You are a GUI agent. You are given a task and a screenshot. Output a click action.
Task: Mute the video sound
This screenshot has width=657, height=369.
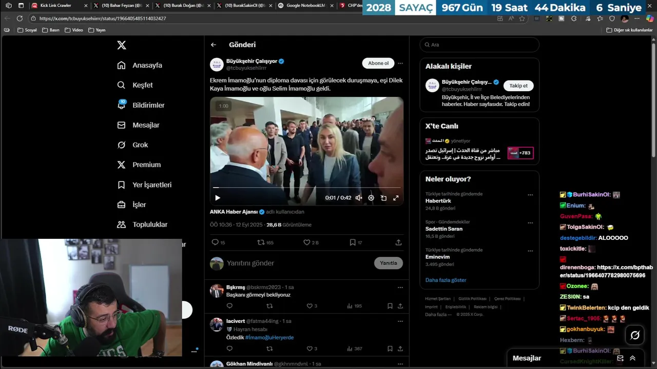[x=359, y=198]
